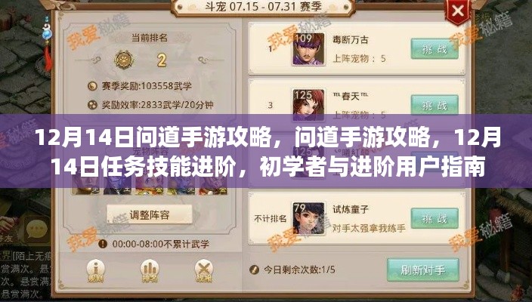The image size is (532, 302).
Task: Open the 排名 ranking icon
Action: (150, 271)
